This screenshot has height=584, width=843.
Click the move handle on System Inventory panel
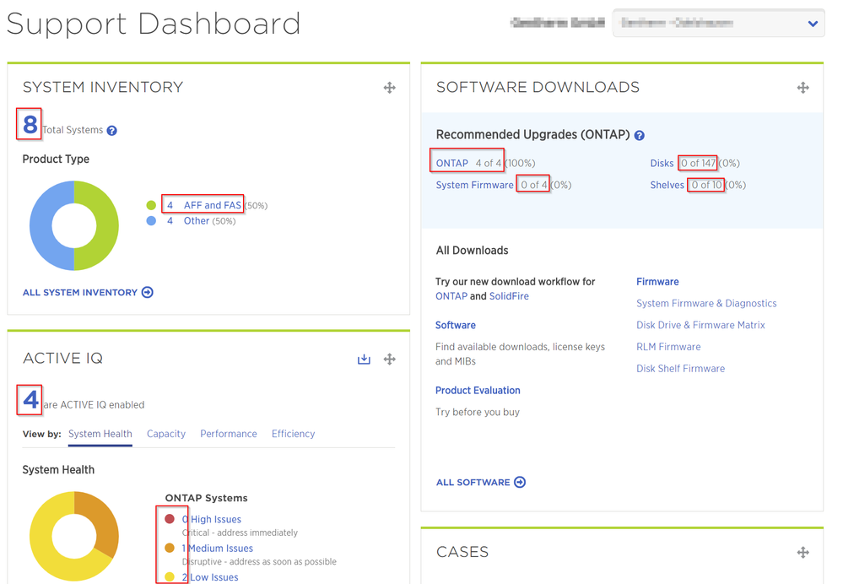pos(389,87)
